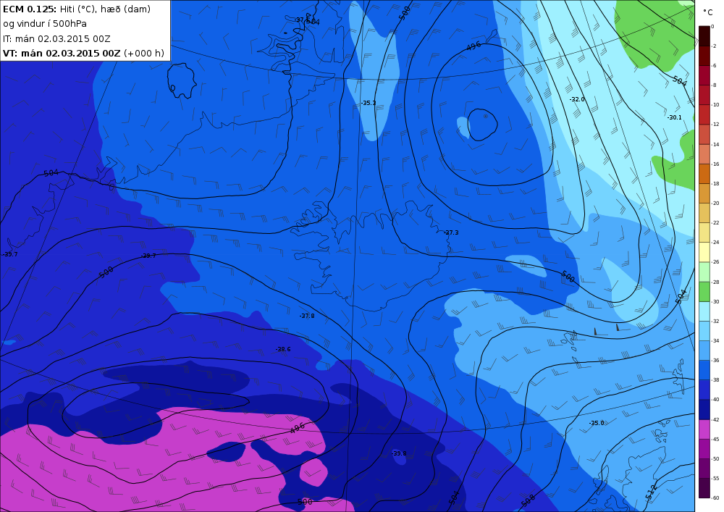Click the legend swatch between -20 and -22
This screenshot has height=512, width=724.
[x=704, y=213]
